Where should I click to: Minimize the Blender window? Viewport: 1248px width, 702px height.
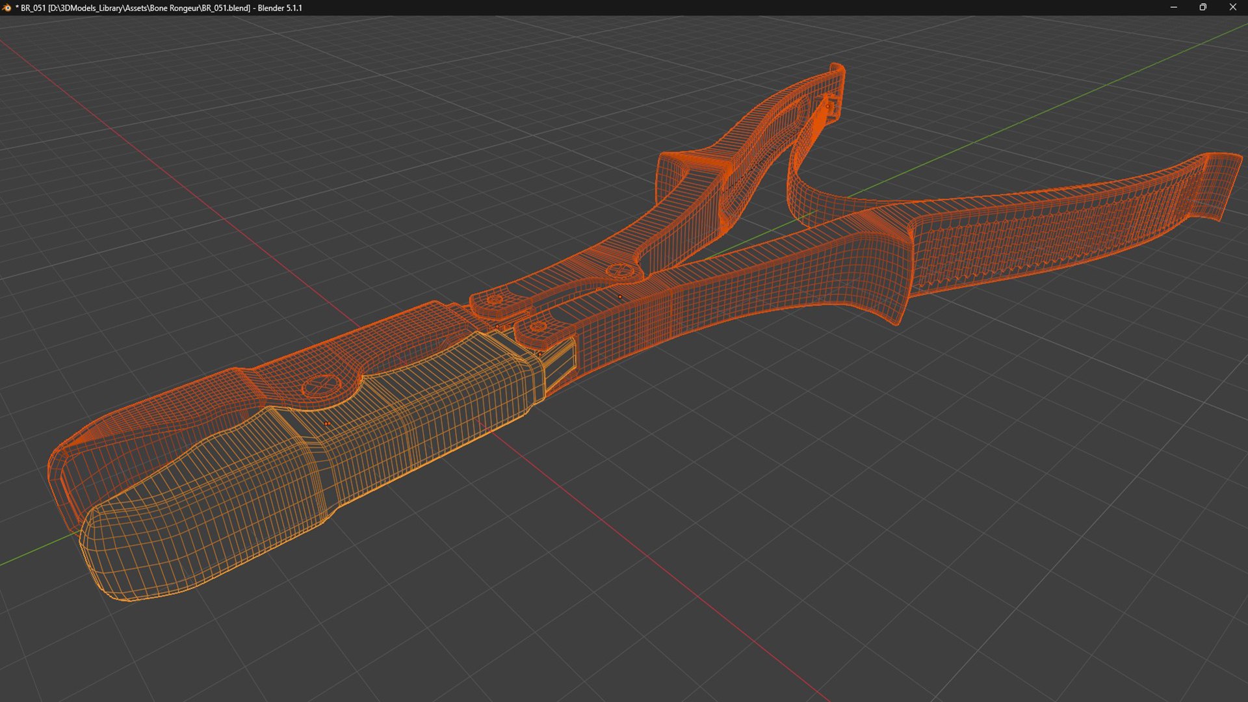pos(1173,8)
